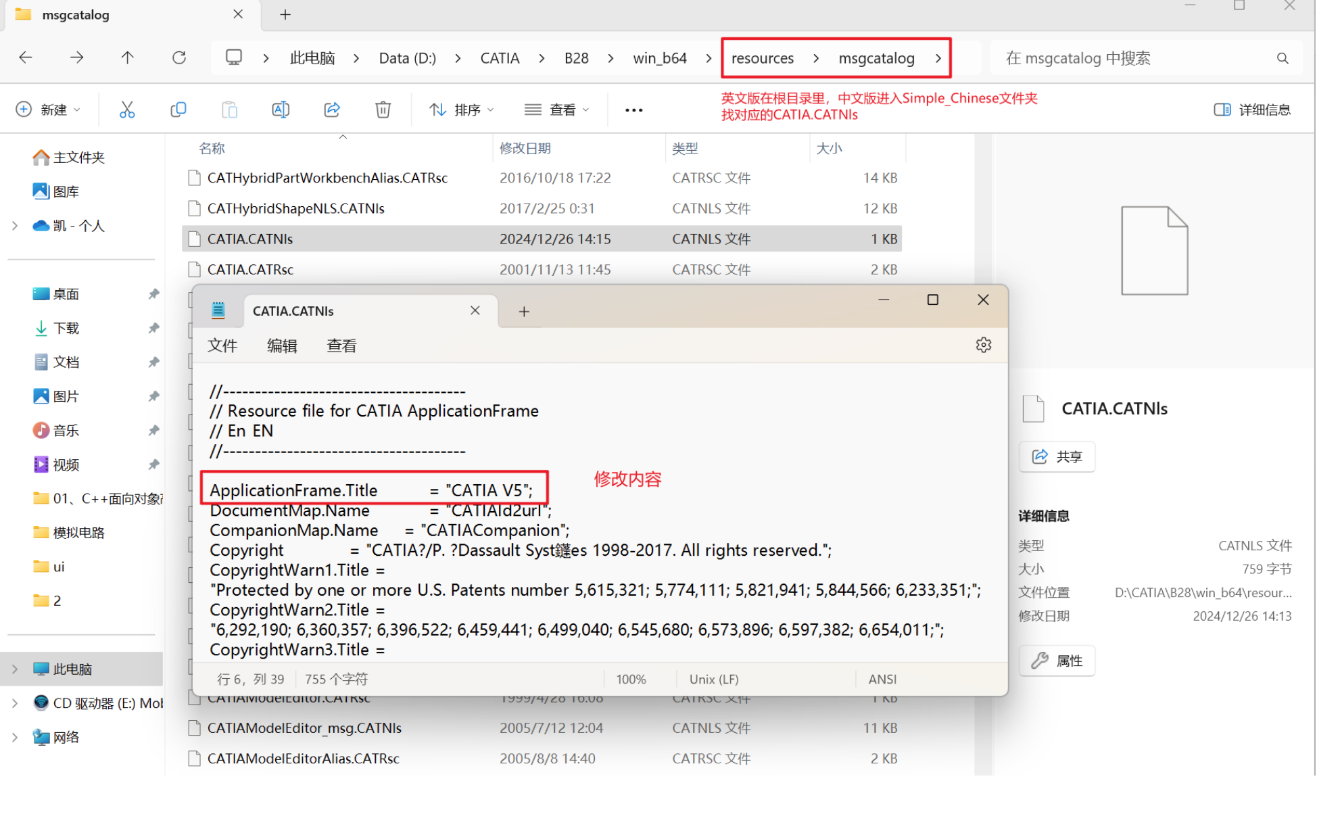This screenshot has height=833, width=1317.
Task: Open the 排序 sort dropdown
Action: pyautogui.click(x=462, y=110)
